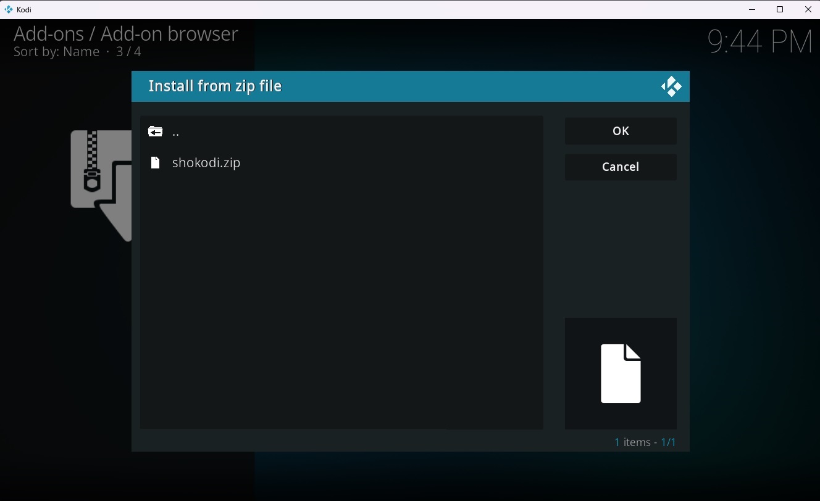Click the Kodi app icon in title bar
The image size is (820, 501).
point(9,9)
